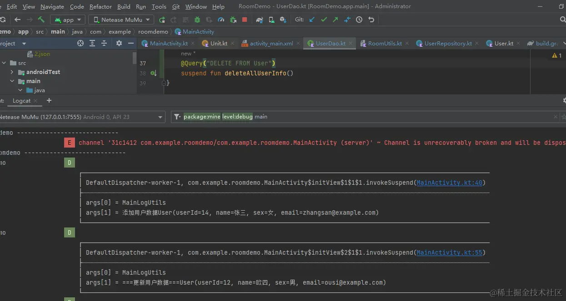
Task: Select the 2.json file in project tree
Action: pyautogui.click(x=38, y=54)
